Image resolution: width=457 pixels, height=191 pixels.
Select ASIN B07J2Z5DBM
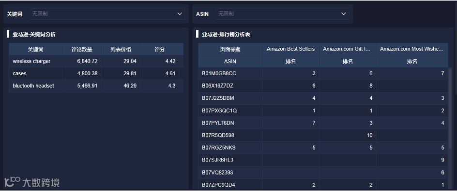click(x=218, y=98)
